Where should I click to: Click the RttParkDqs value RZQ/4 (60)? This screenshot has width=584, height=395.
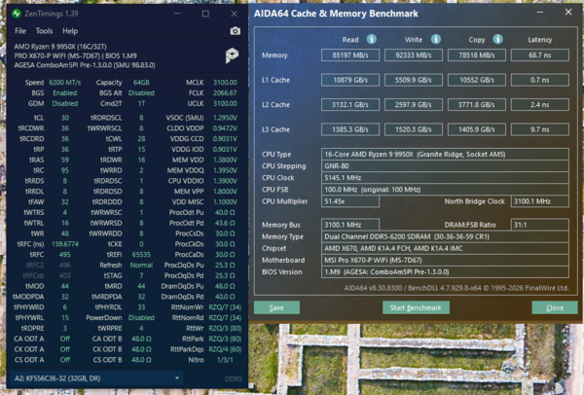(x=225, y=349)
